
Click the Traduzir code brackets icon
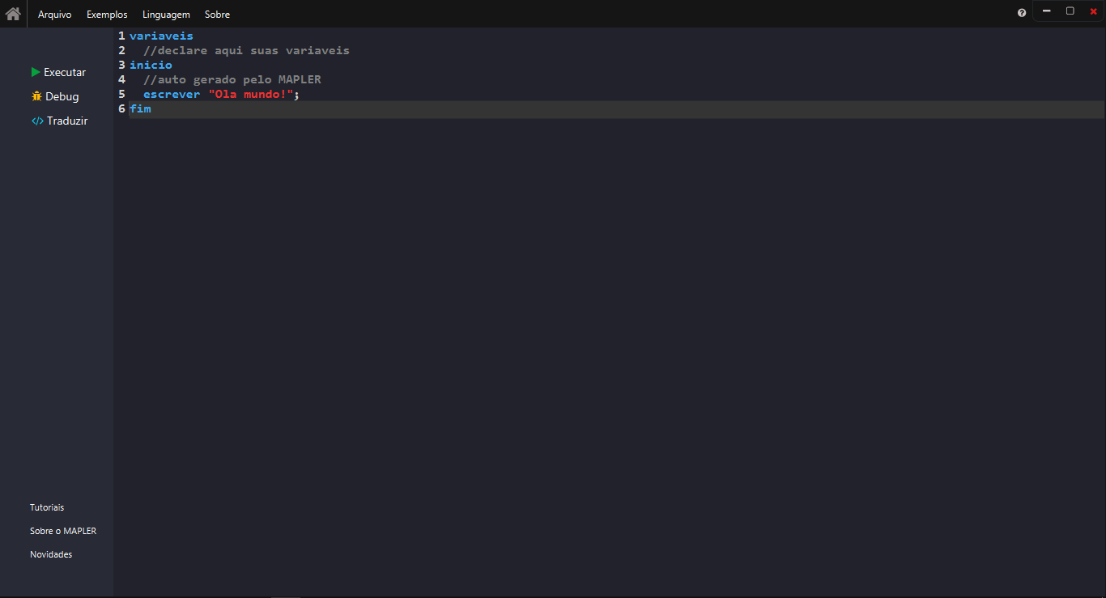(x=37, y=121)
